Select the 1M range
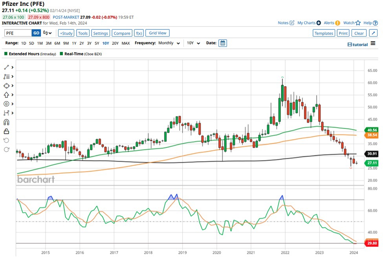Image resolution: width=383 pixels, height=257 pixels. coord(40,43)
